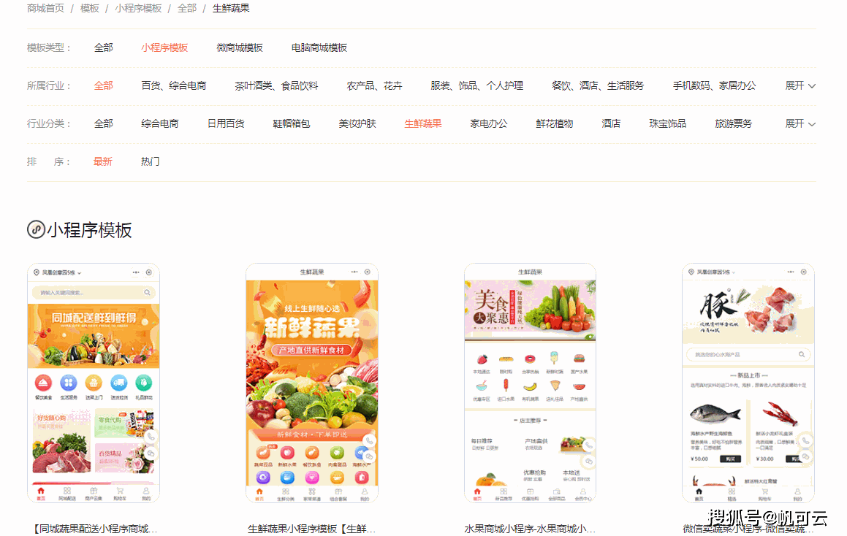Open the floating phone contact icon
847x536 pixels.
[x=149, y=435]
